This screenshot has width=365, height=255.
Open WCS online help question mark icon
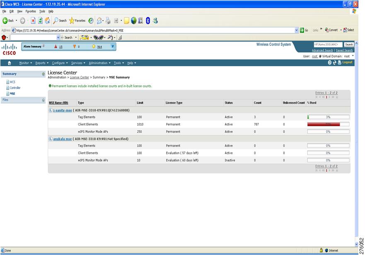pyautogui.click(x=330, y=63)
